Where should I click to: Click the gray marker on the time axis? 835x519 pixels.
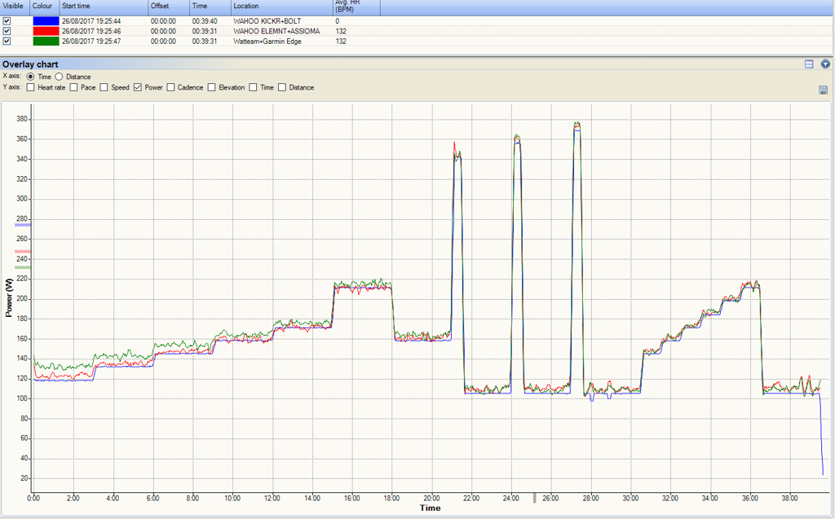[x=535, y=497]
